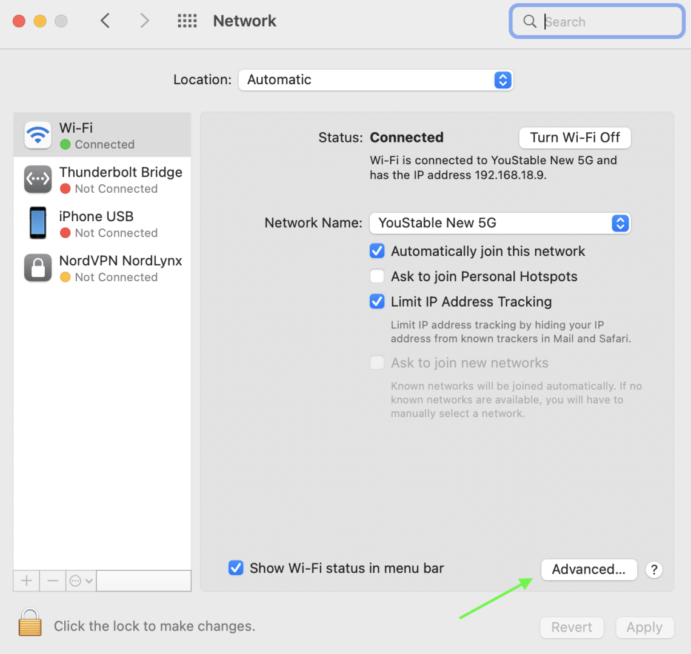
Task: Click the yellow minimize window button
Action: [x=40, y=21]
